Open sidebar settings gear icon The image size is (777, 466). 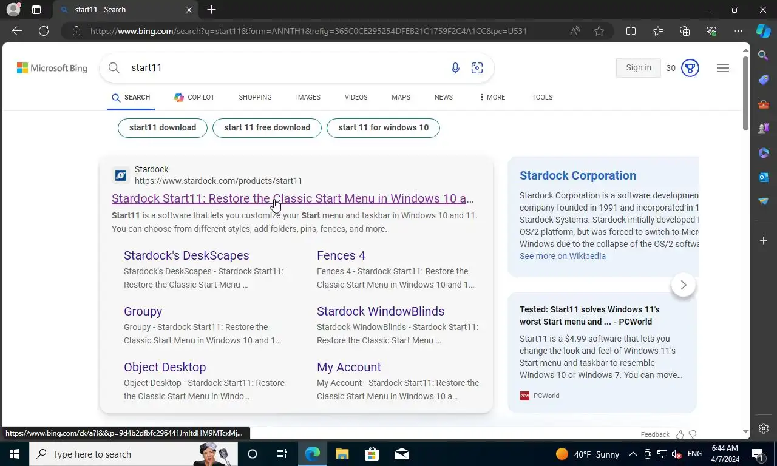coord(764,428)
